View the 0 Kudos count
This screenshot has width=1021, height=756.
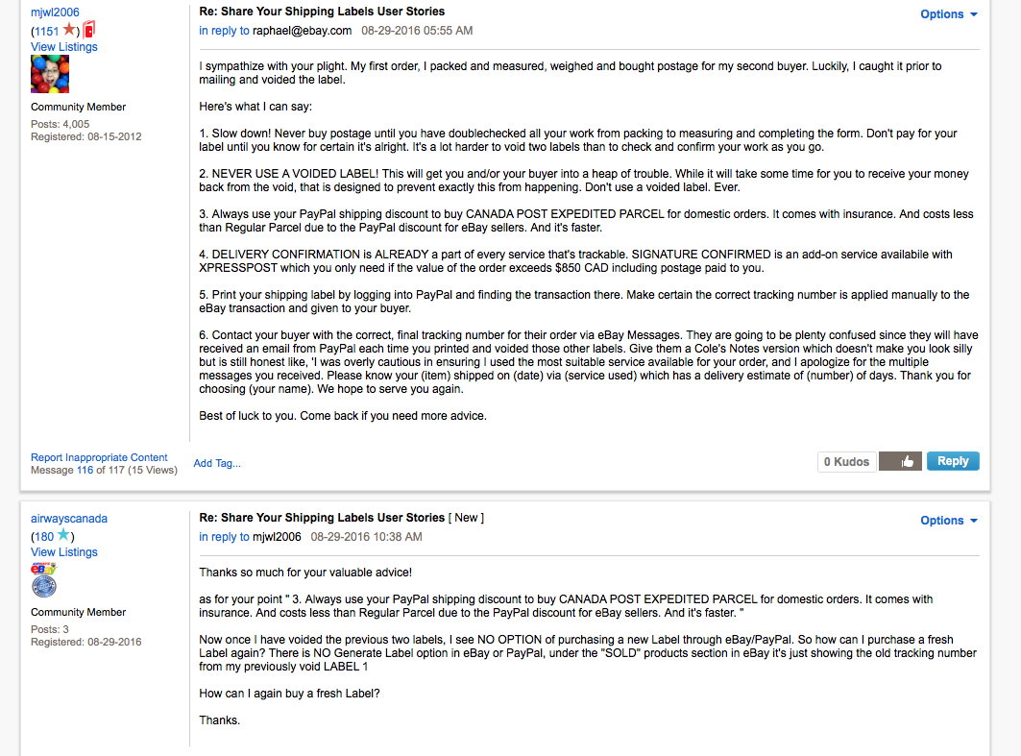tap(845, 462)
